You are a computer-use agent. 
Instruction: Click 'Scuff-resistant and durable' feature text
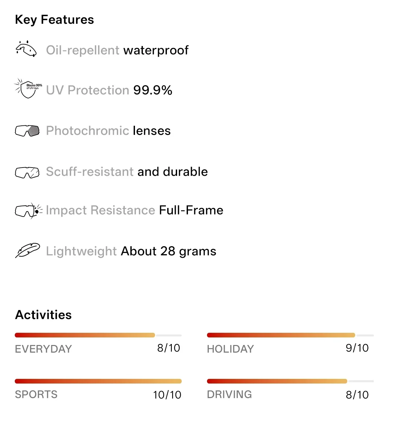tap(127, 172)
